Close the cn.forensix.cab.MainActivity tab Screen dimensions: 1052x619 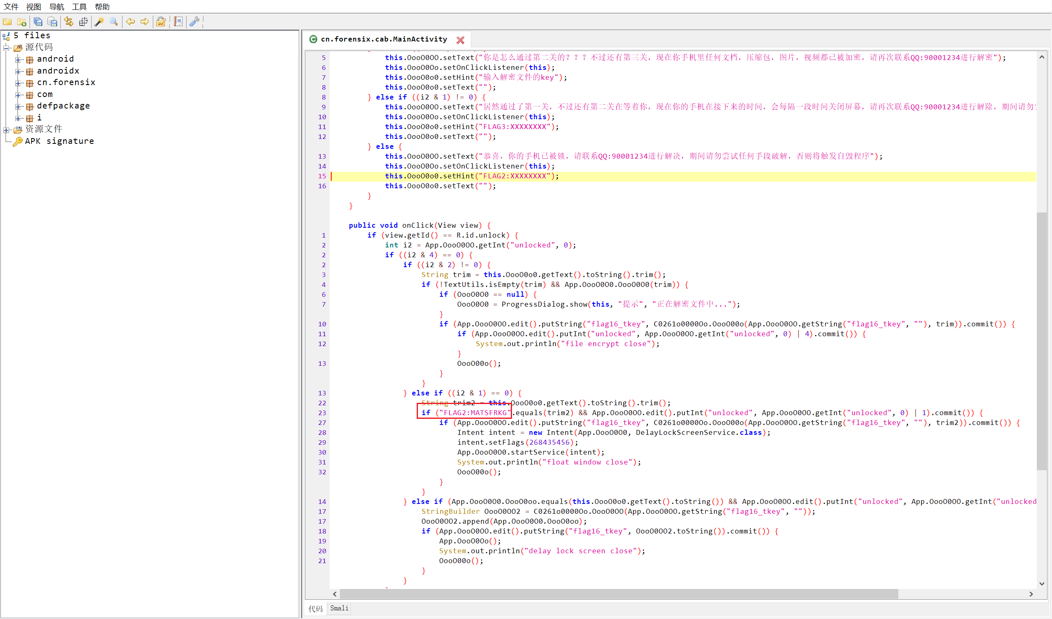pyautogui.click(x=460, y=40)
